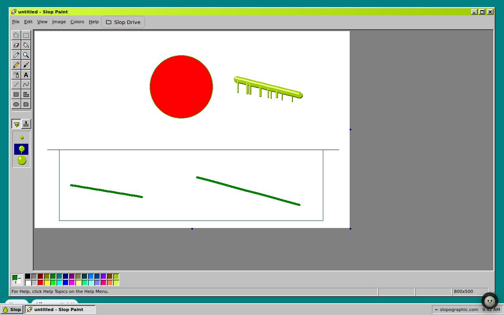This screenshot has height=315, width=504.
Task: Pick the bright red color swatch
Action: point(41,283)
